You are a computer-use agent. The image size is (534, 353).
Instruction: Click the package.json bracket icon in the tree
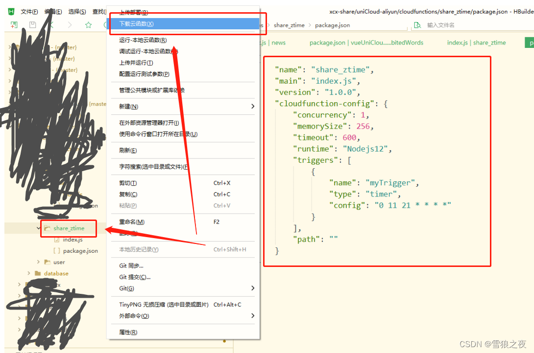(56, 250)
